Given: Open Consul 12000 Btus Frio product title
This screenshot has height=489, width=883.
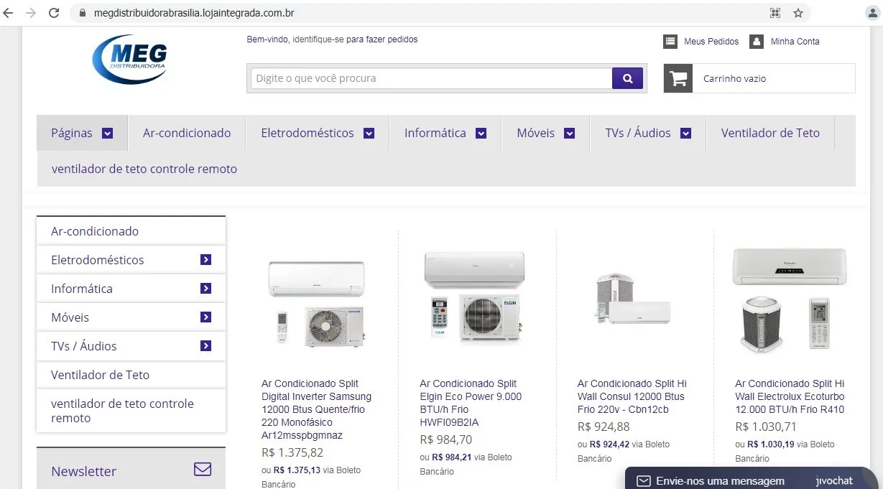Looking at the screenshot, I should [632, 396].
